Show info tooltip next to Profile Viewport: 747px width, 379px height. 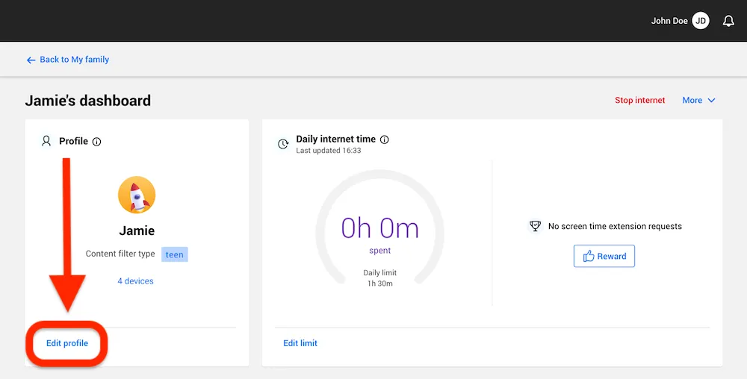click(x=96, y=142)
